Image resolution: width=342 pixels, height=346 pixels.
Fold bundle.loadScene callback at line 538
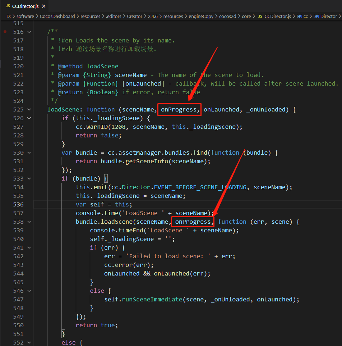29,222
